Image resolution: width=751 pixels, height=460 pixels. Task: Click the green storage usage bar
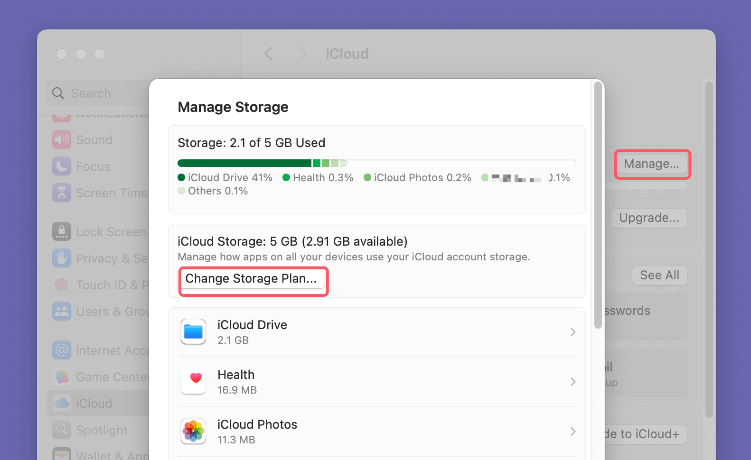click(332, 163)
